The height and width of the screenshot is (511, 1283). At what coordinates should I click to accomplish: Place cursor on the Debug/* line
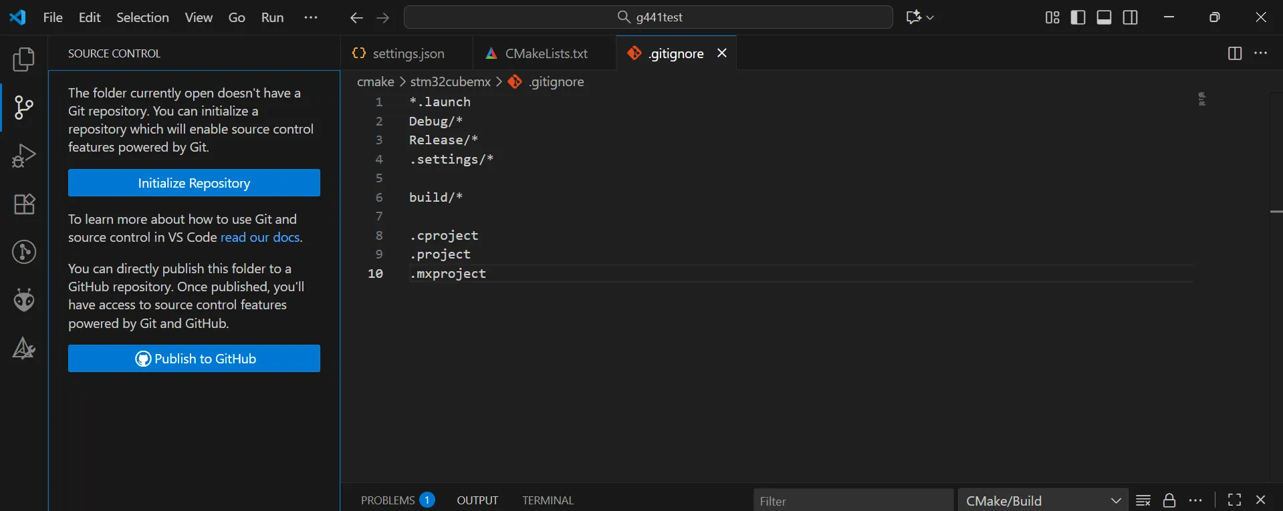pos(436,122)
